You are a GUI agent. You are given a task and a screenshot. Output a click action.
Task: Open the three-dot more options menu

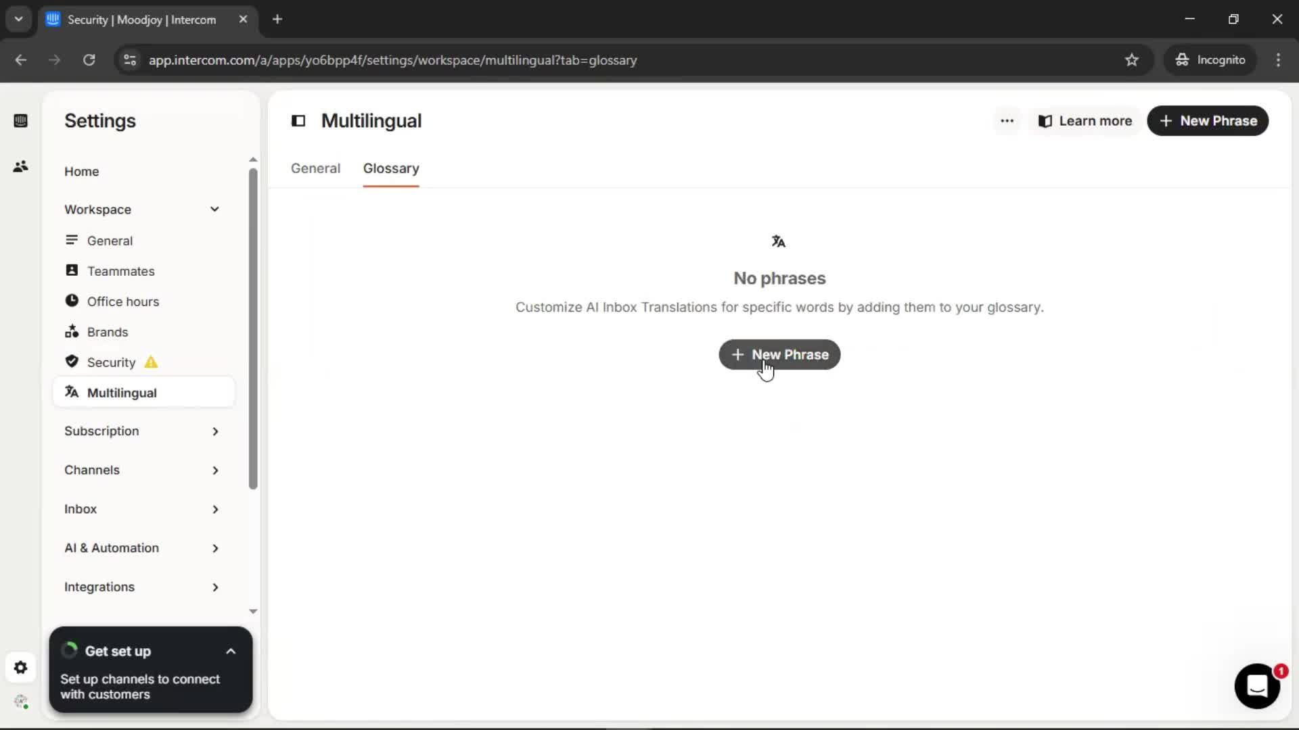1007,121
